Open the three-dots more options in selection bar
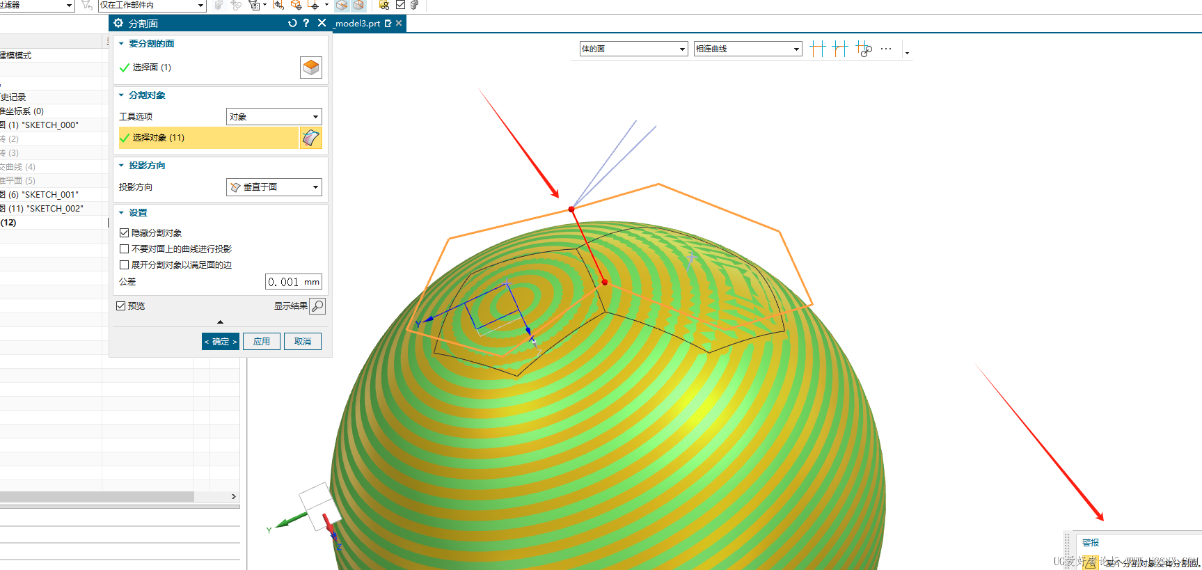This screenshot has width=1202, height=570. (x=886, y=49)
